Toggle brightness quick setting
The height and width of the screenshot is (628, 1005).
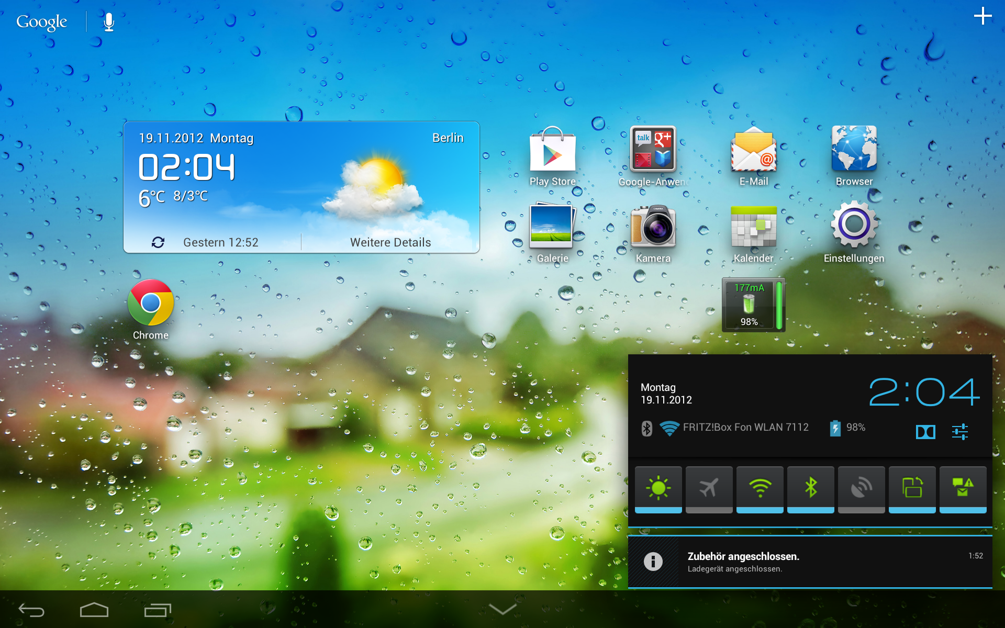(658, 488)
